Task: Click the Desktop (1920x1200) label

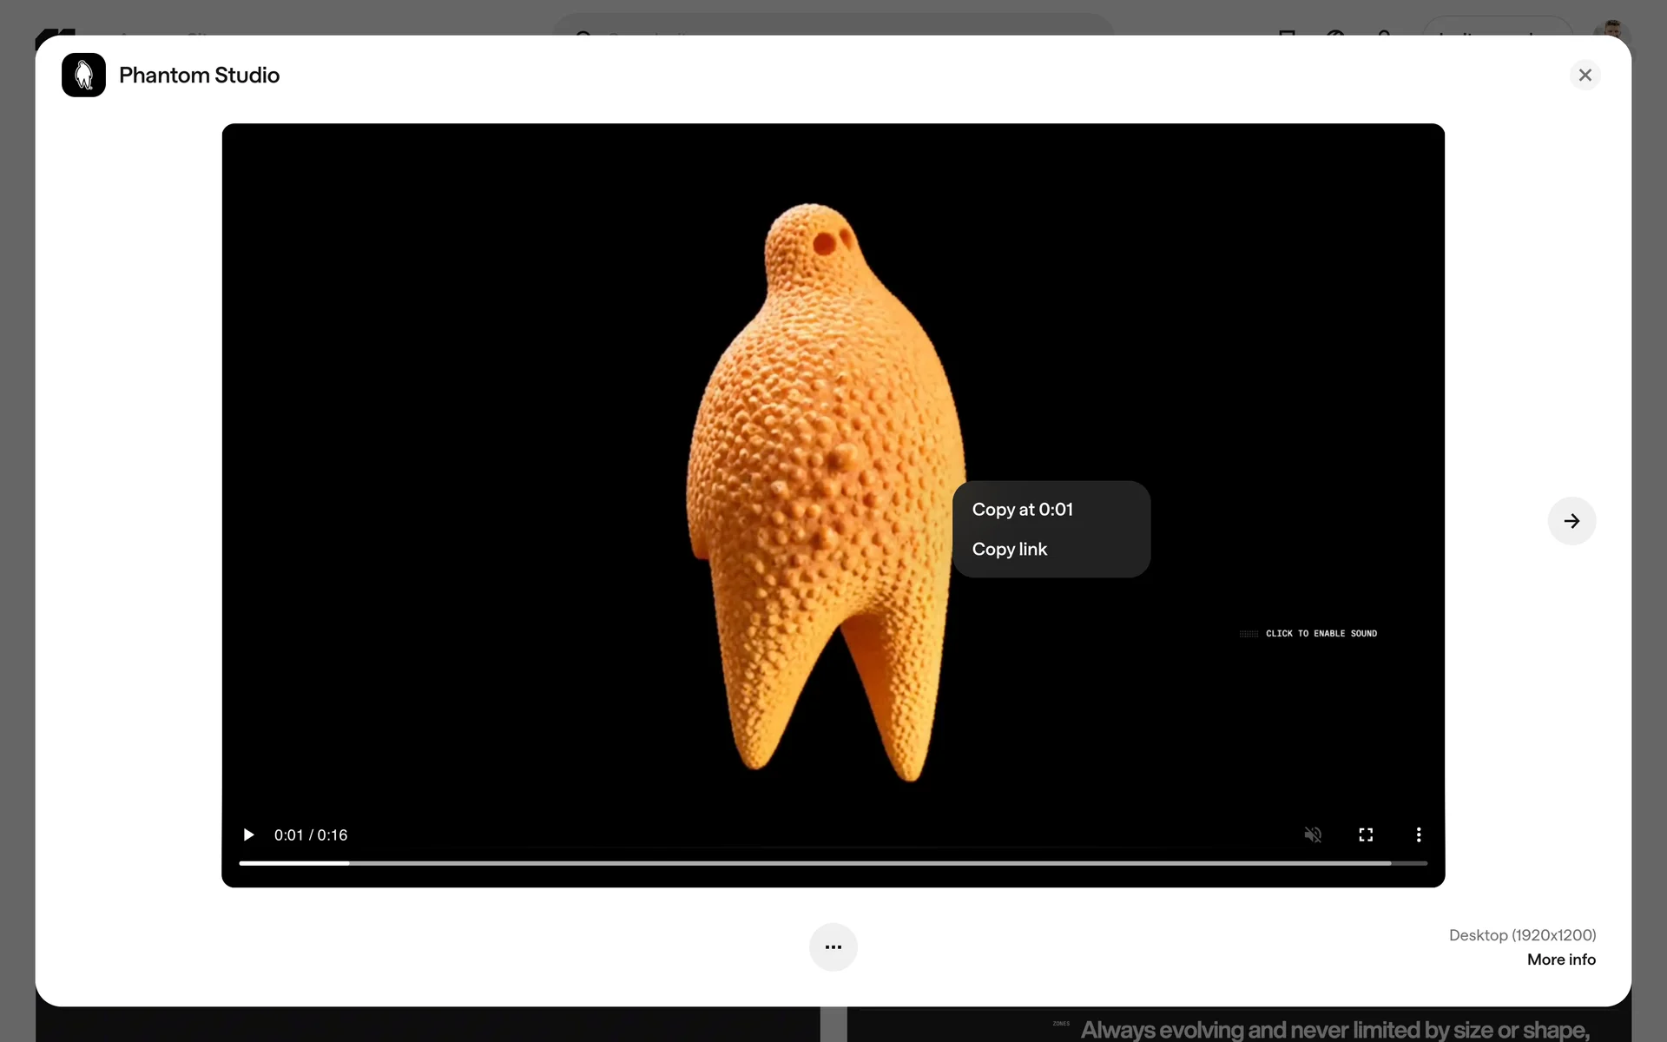Action: click(x=1521, y=935)
